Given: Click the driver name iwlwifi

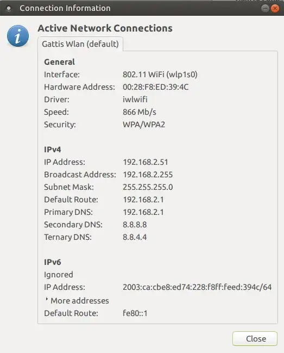Looking at the screenshot, I should (x=135, y=100).
